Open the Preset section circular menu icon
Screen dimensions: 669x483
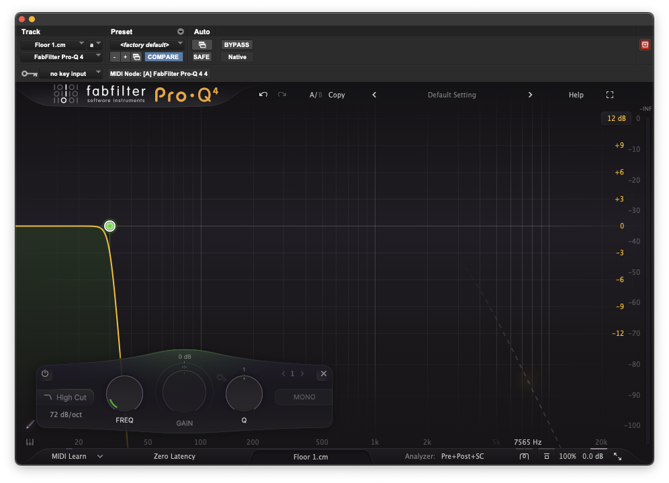(181, 32)
